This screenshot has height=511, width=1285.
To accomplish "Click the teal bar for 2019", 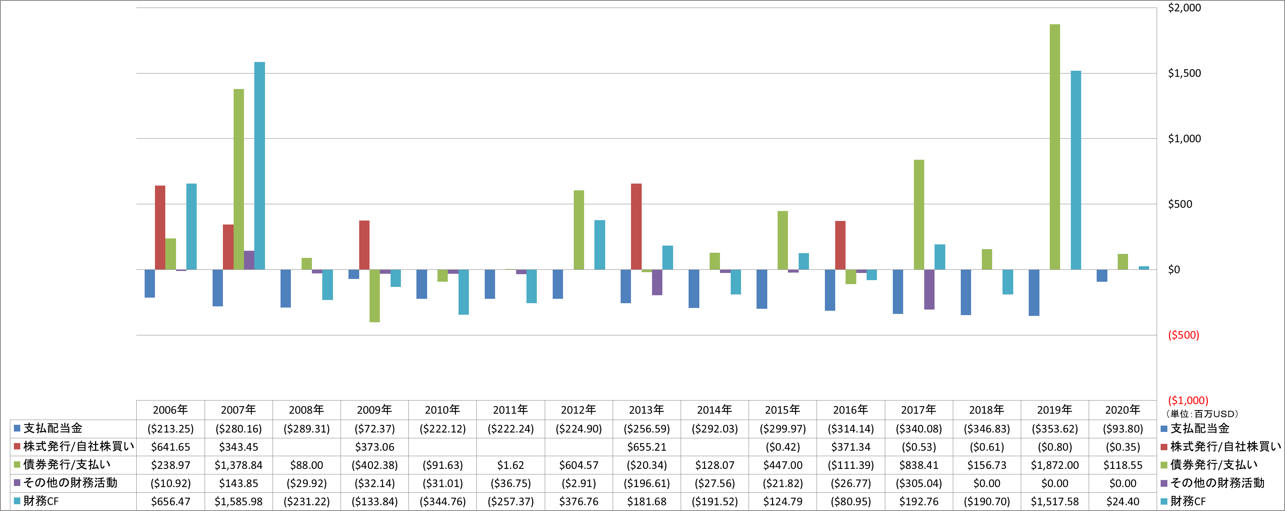I will click(1076, 170).
